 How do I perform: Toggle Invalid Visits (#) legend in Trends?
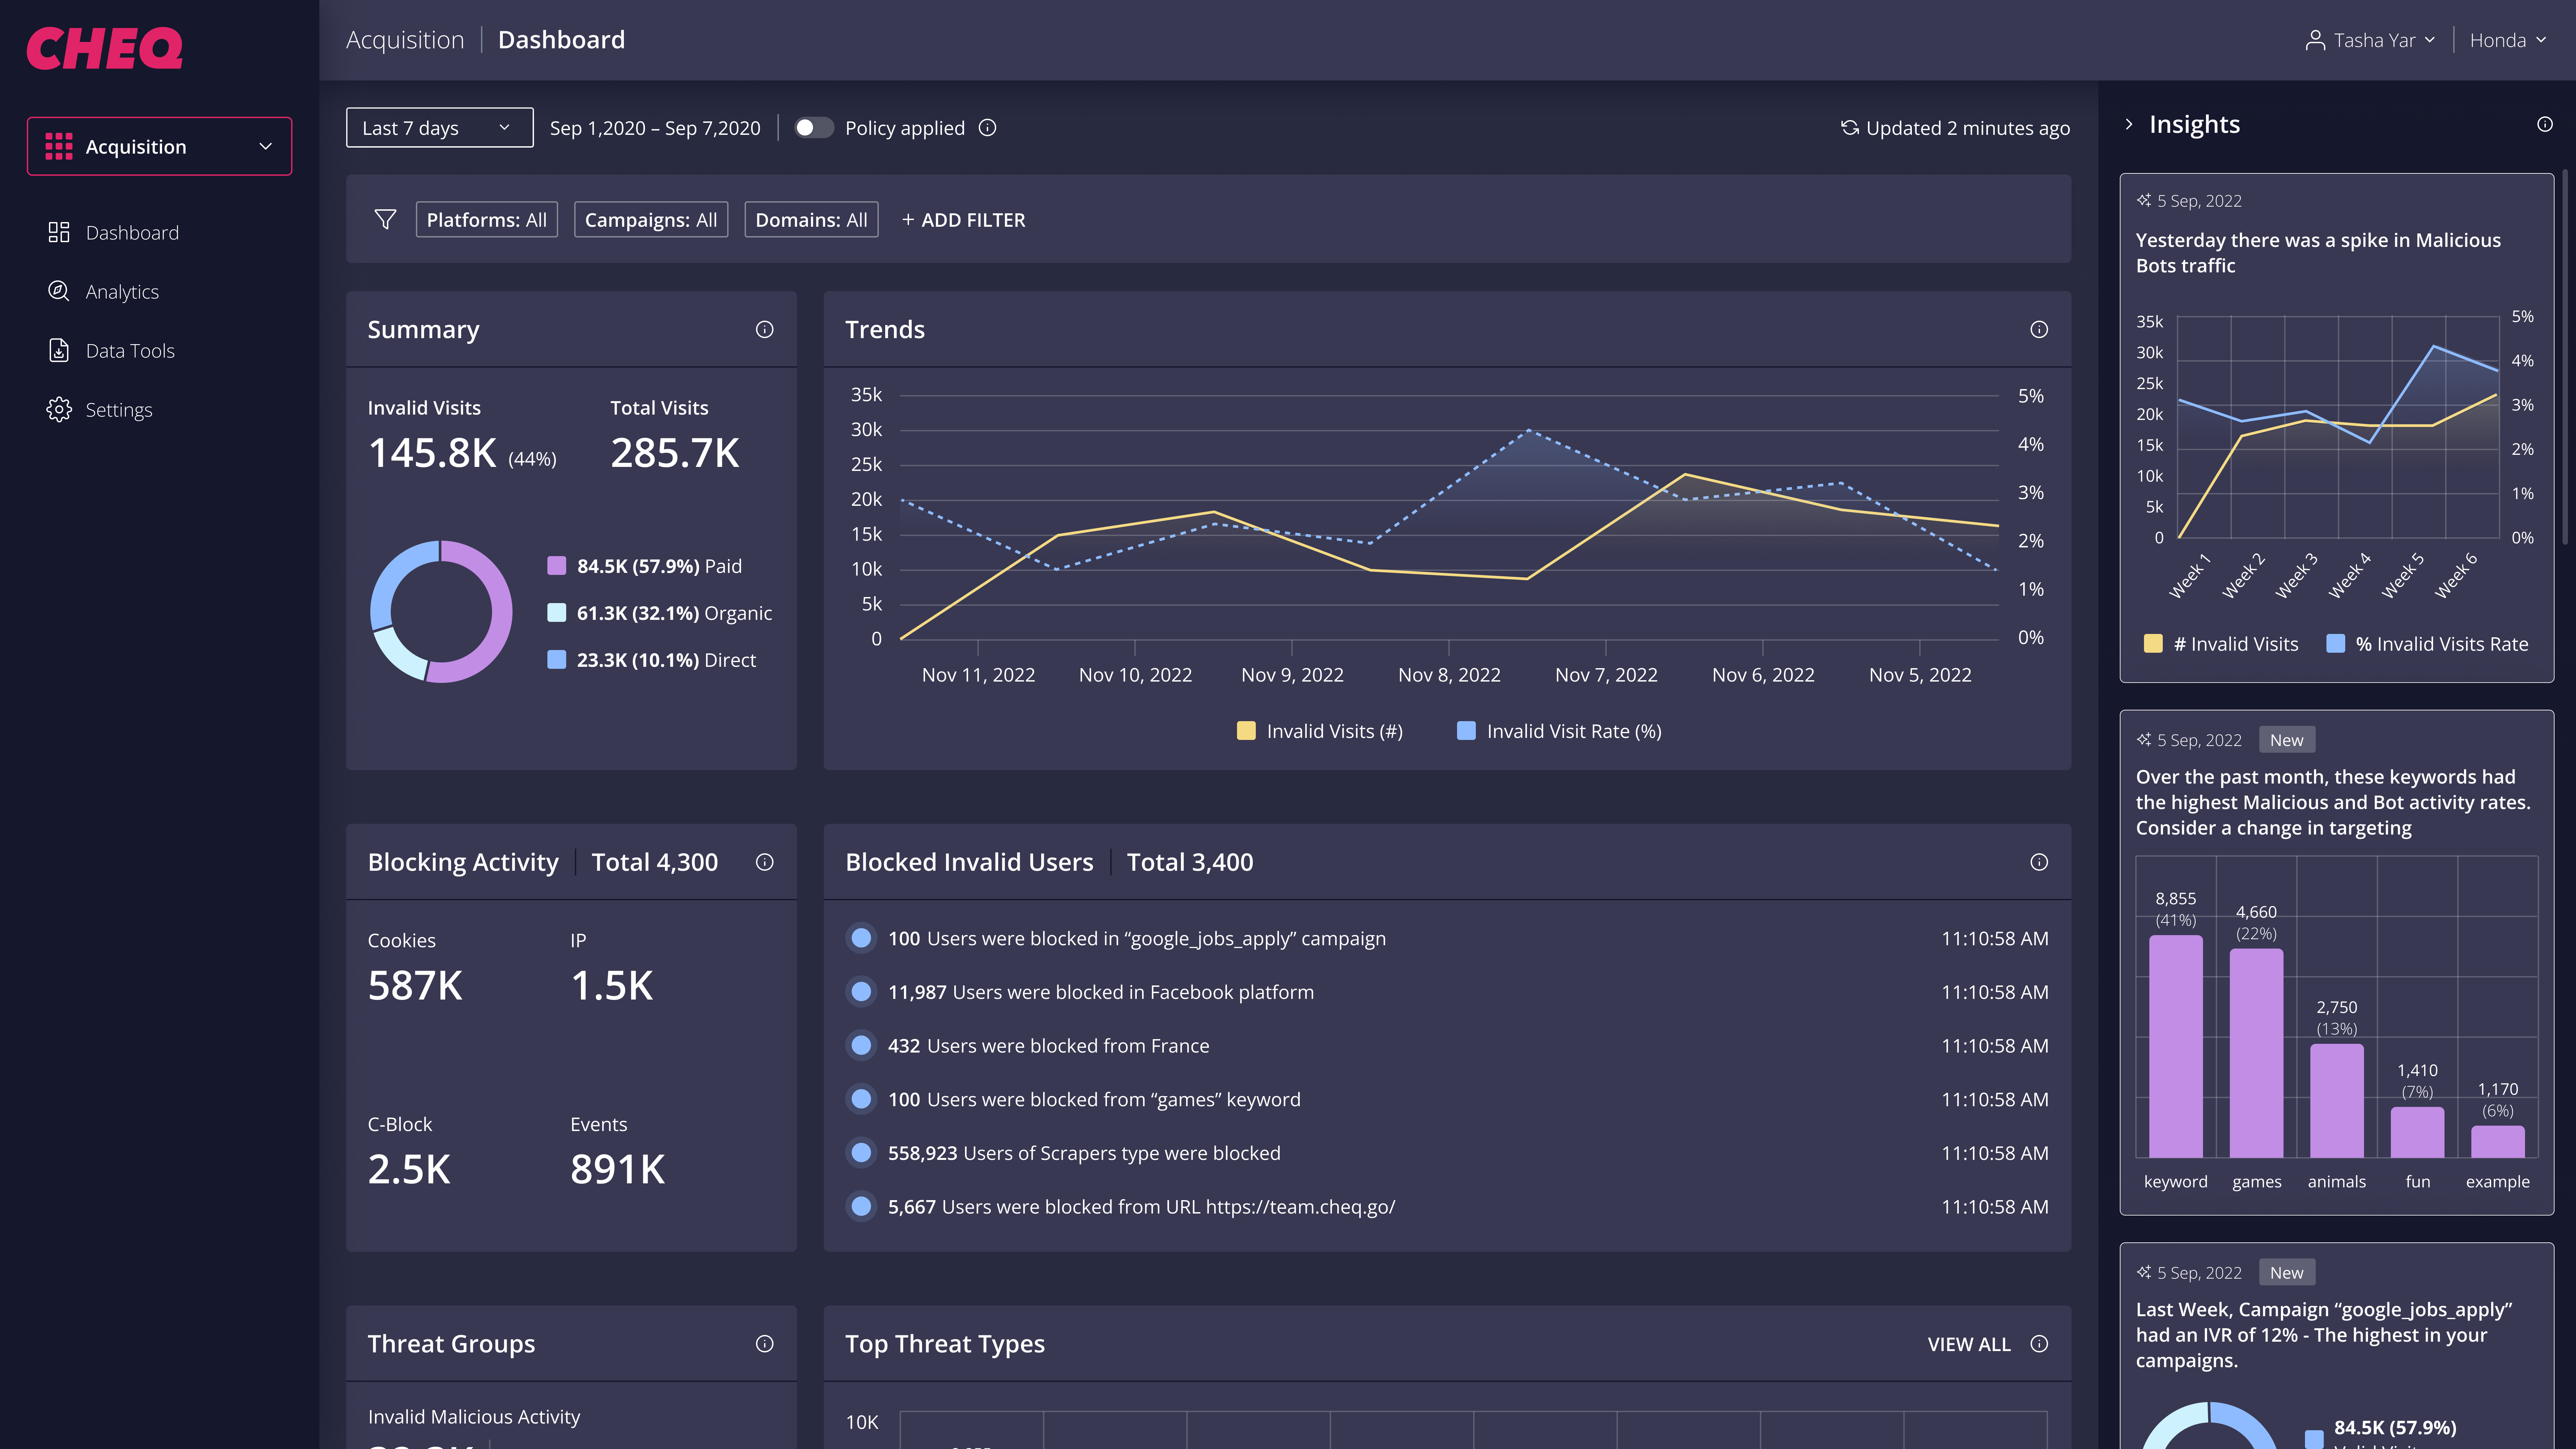point(1320,731)
